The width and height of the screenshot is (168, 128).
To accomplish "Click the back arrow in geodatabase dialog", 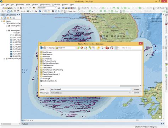I will pos(41,48).
